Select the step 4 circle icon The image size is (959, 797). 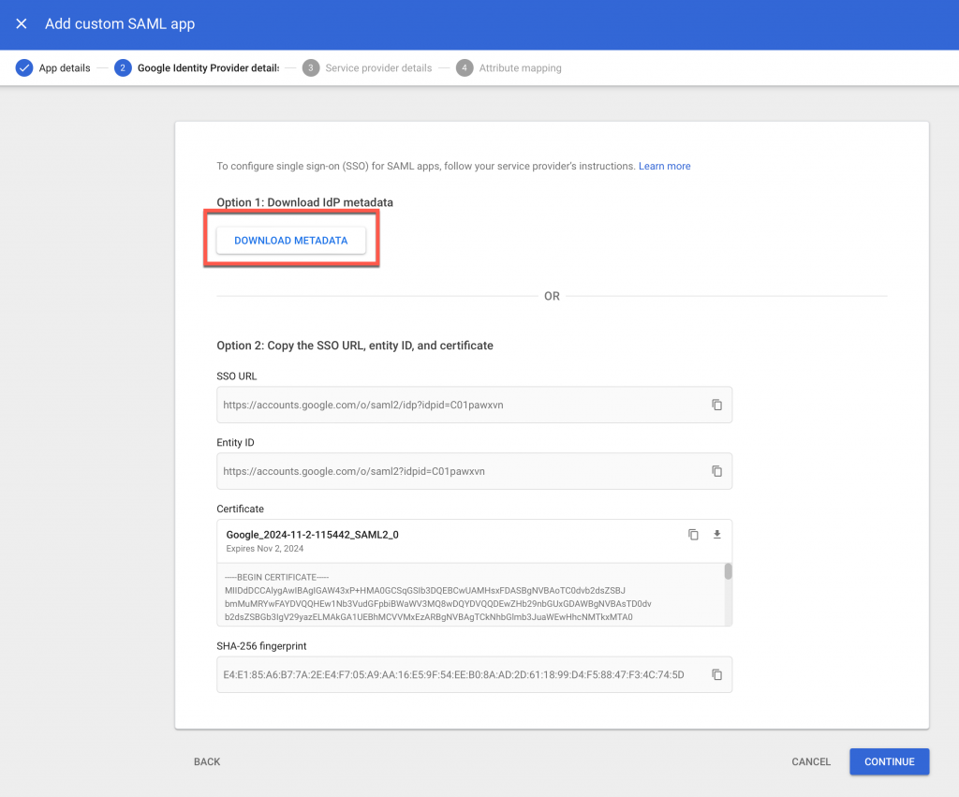point(465,67)
